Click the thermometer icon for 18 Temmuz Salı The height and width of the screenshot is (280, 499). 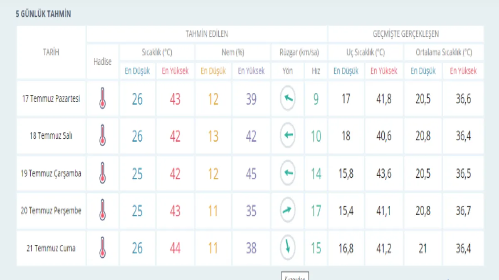click(x=102, y=136)
